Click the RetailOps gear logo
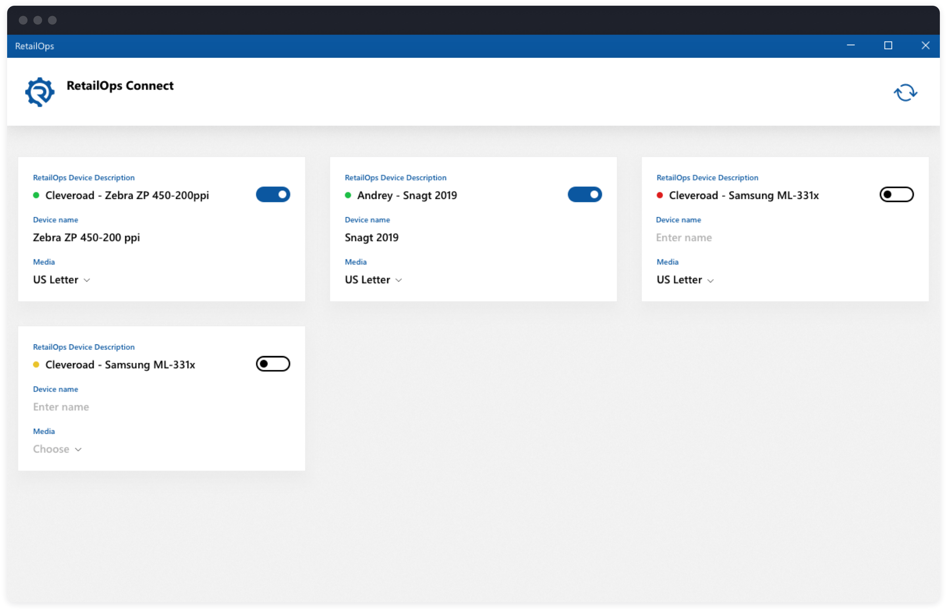Screen dimensions: 947x611 [40, 92]
